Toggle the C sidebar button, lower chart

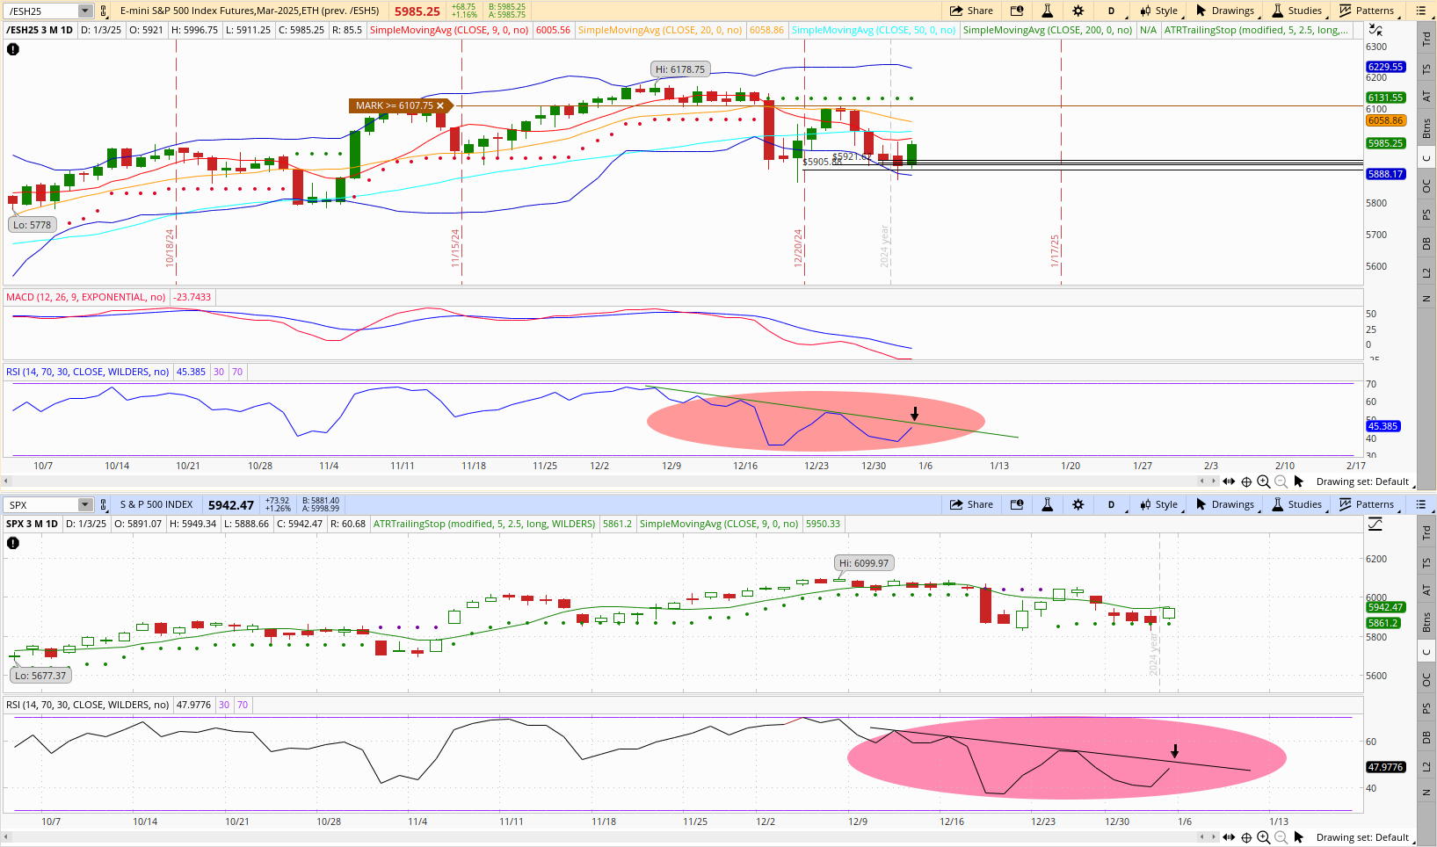pyautogui.click(x=1426, y=652)
